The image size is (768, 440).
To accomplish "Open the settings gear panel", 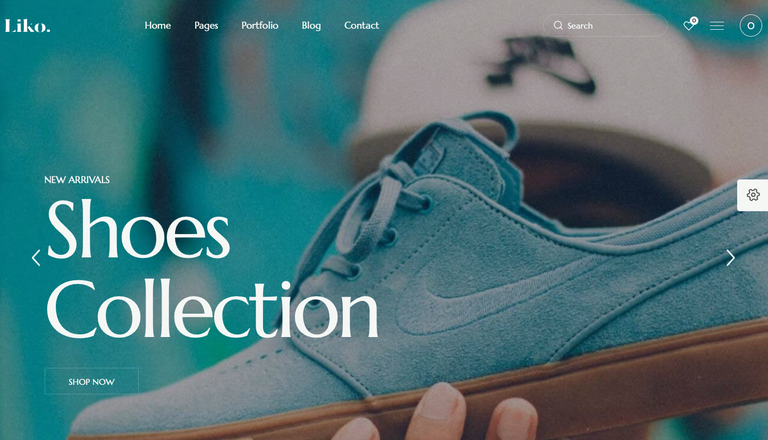I will click(x=753, y=195).
